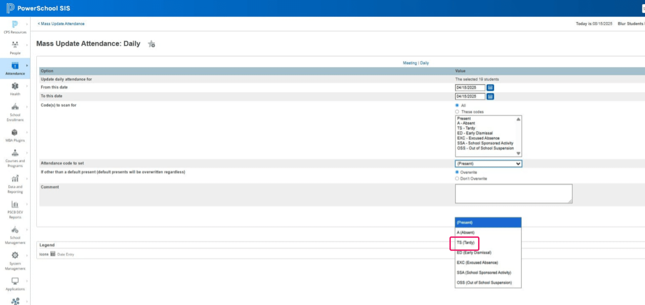Viewport: 645px width, 305px height.
Task: Open the MBA Plugins sidebar icon
Action: (14, 132)
